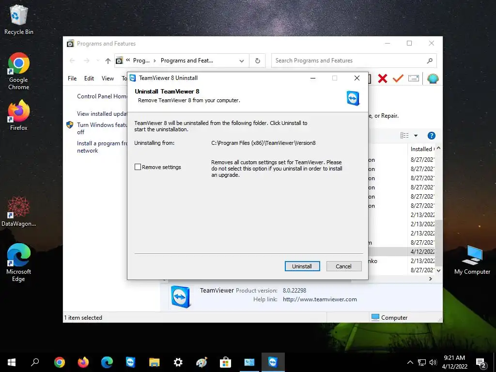Viewport: 496px width, 372px height.
Task: Click the Installed On column header
Action: [422, 149]
